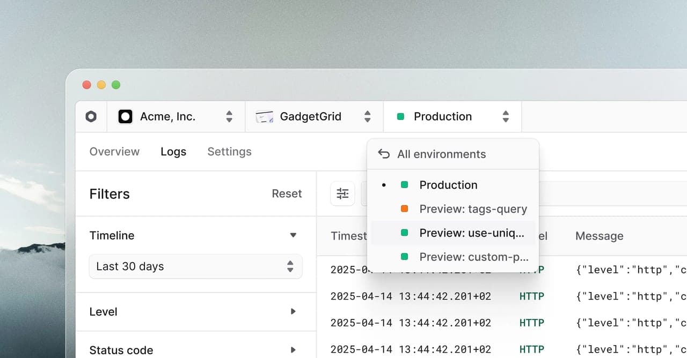Collapse the Timeline filter section
This screenshot has width=687, height=358.
pyautogui.click(x=293, y=235)
